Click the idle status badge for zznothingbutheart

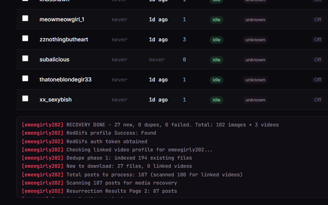pos(216,40)
